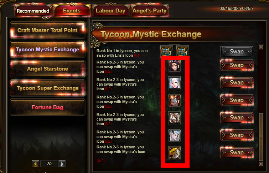The image size is (269, 173).
Task: Click the dark-haired woman Mystra icon
Action: pos(174,66)
